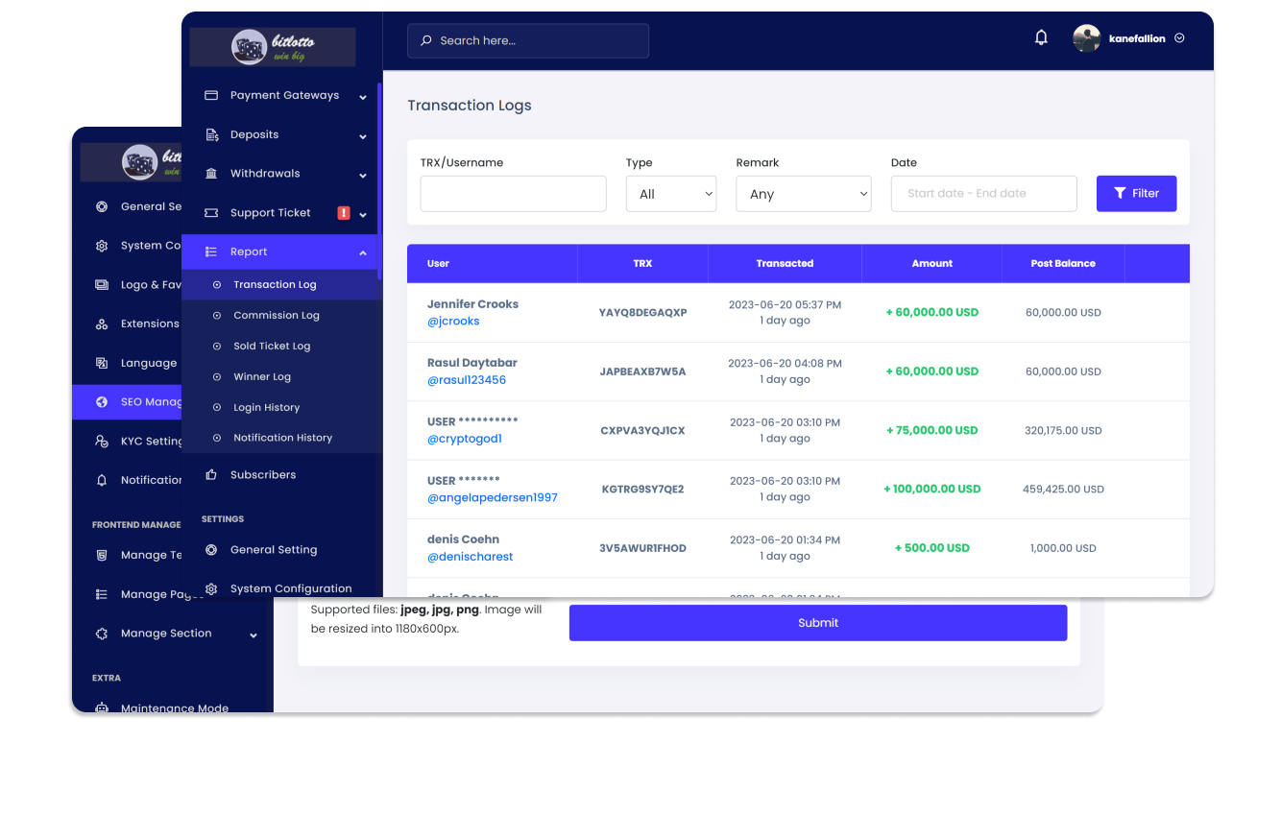1281x839 pixels.
Task: Open the Winner Log menu item
Action: pyautogui.click(x=262, y=377)
